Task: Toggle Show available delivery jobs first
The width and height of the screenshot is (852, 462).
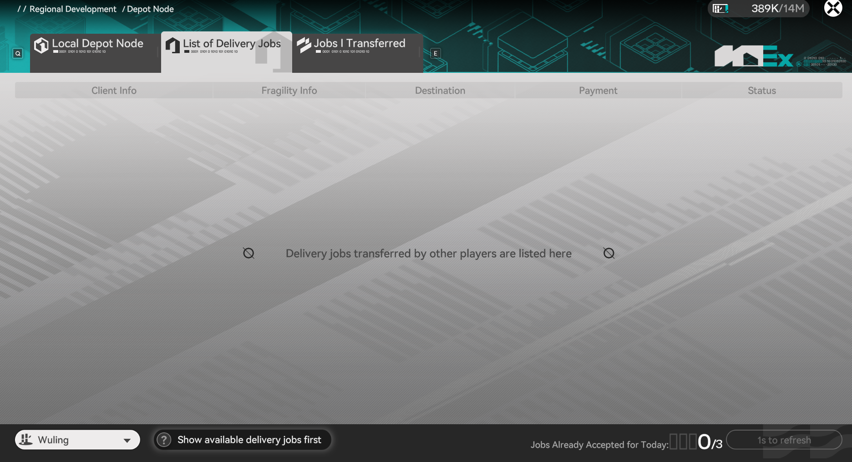Action: 242,440
